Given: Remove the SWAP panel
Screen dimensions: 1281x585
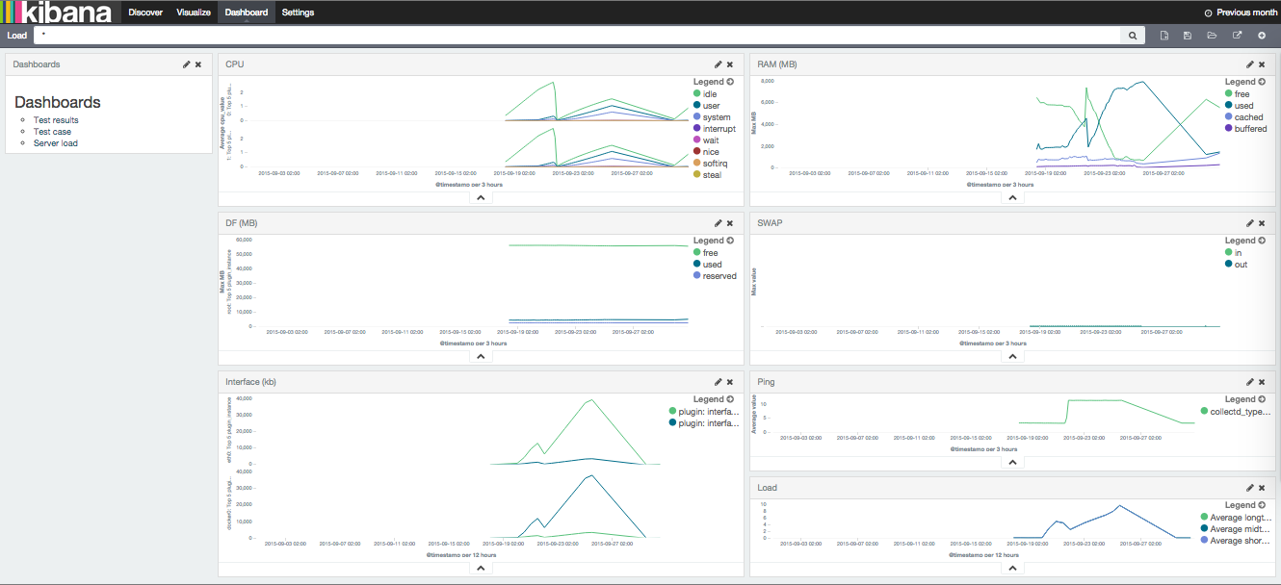Looking at the screenshot, I should click(1262, 223).
